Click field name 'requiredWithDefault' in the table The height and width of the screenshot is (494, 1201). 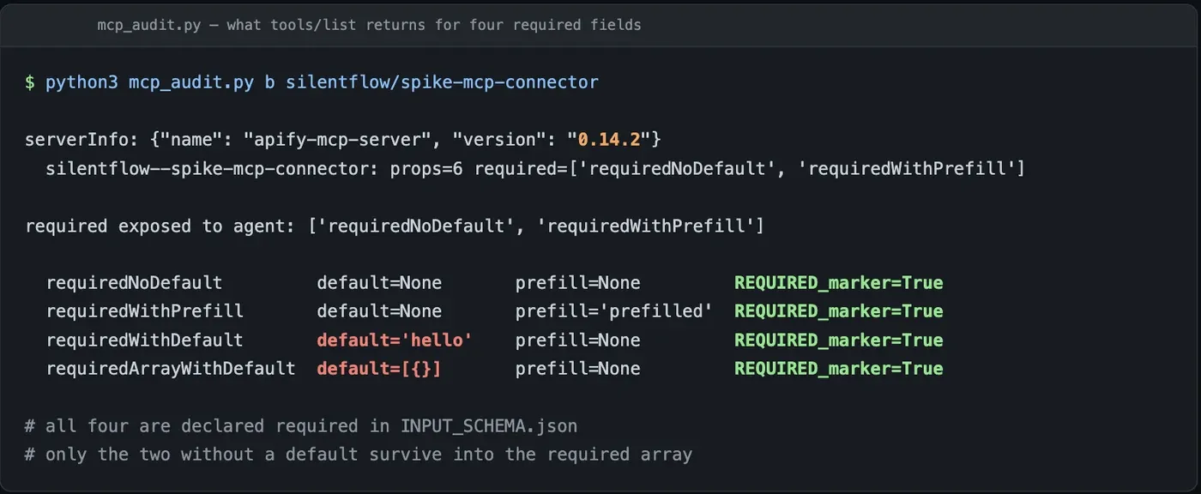coord(144,340)
